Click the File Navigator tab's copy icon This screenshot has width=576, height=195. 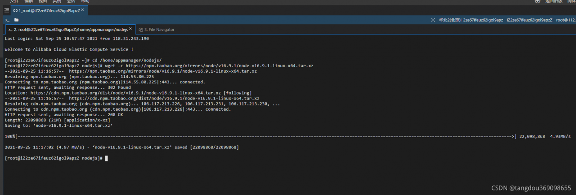pyautogui.click(x=141, y=30)
